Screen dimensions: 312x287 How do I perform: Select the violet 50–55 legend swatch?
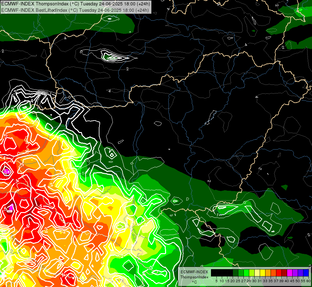click(x=301, y=273)
